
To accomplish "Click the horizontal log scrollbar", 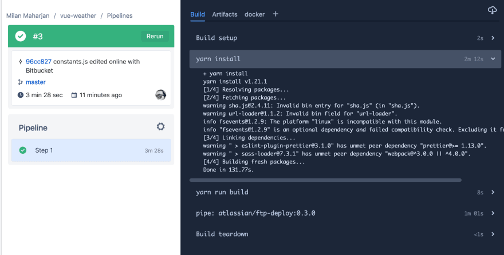I will 325,180.
